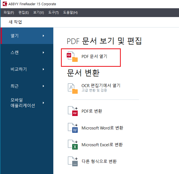Click the PDF 문서 열기 folder icon

tap(72, 57)
